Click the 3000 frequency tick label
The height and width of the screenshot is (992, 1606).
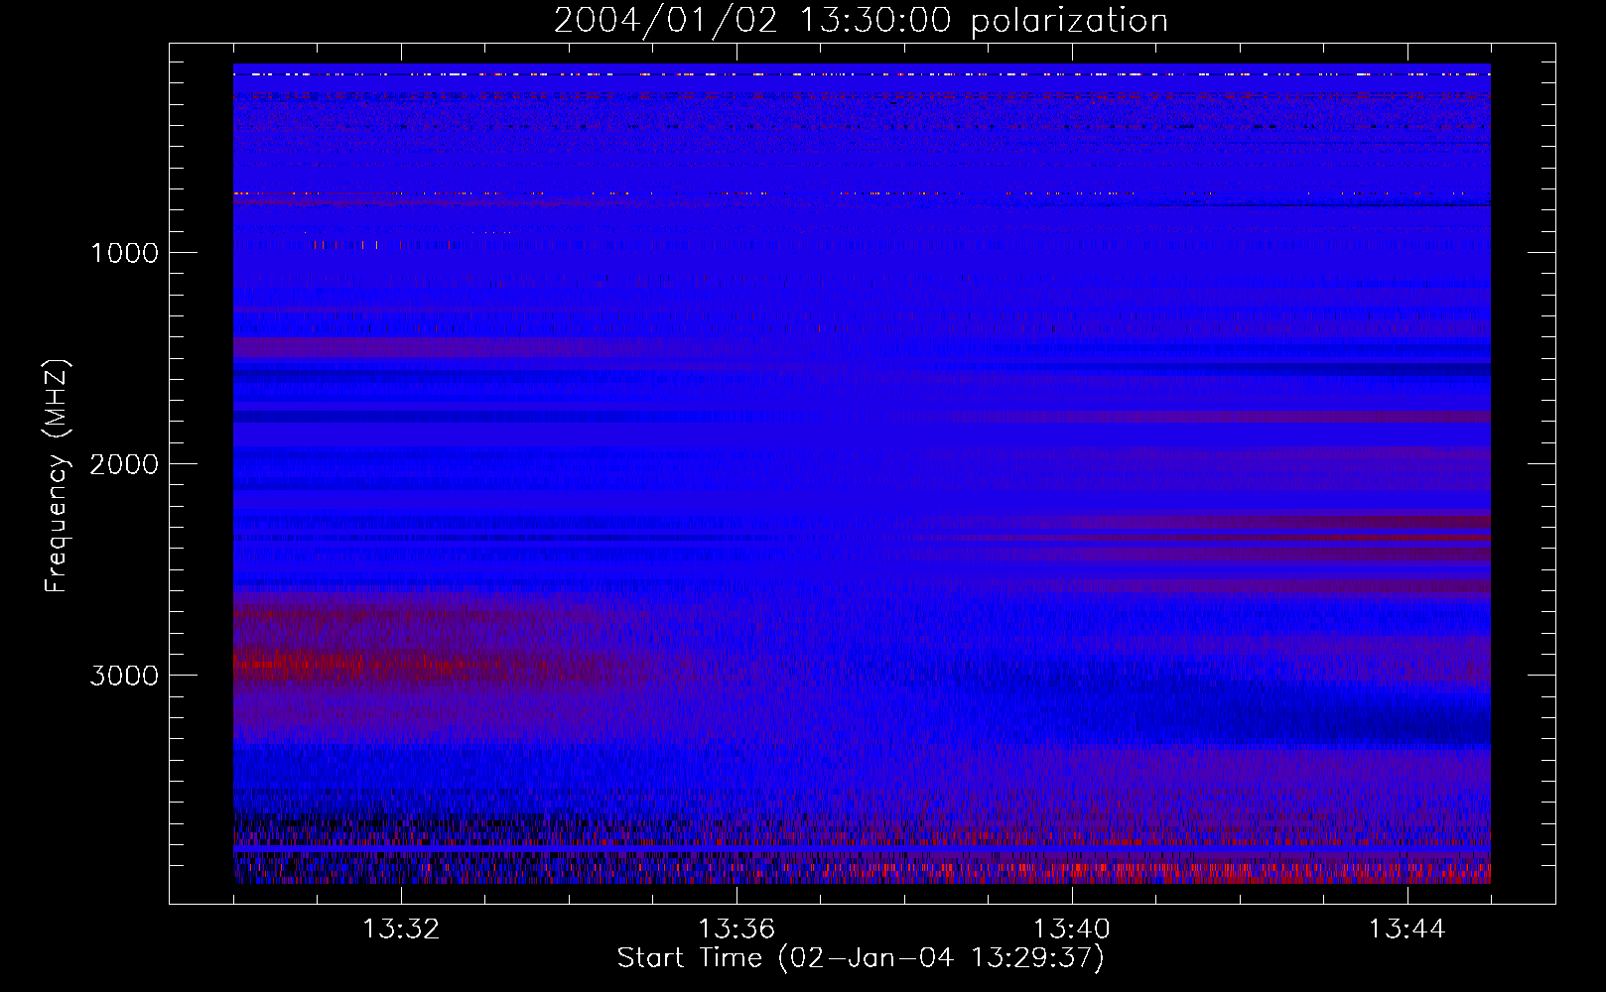[124, 676]
